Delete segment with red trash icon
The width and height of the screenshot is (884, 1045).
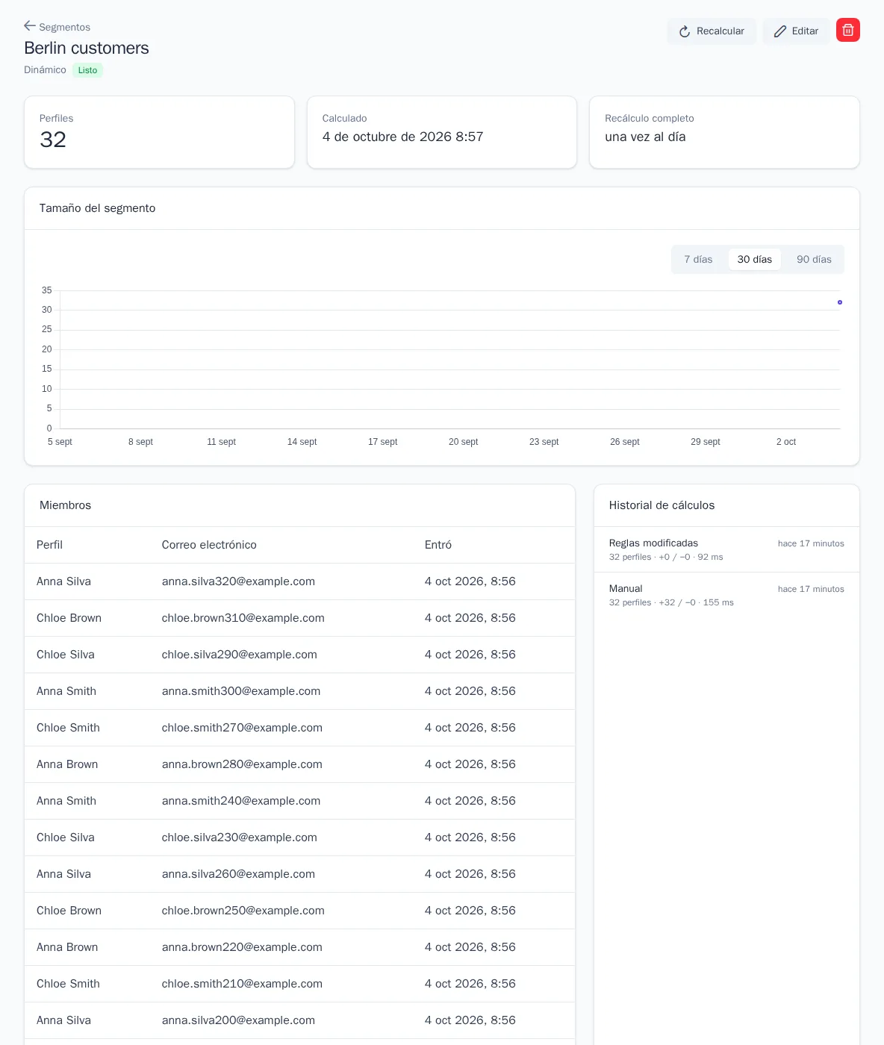pos(848,30)
